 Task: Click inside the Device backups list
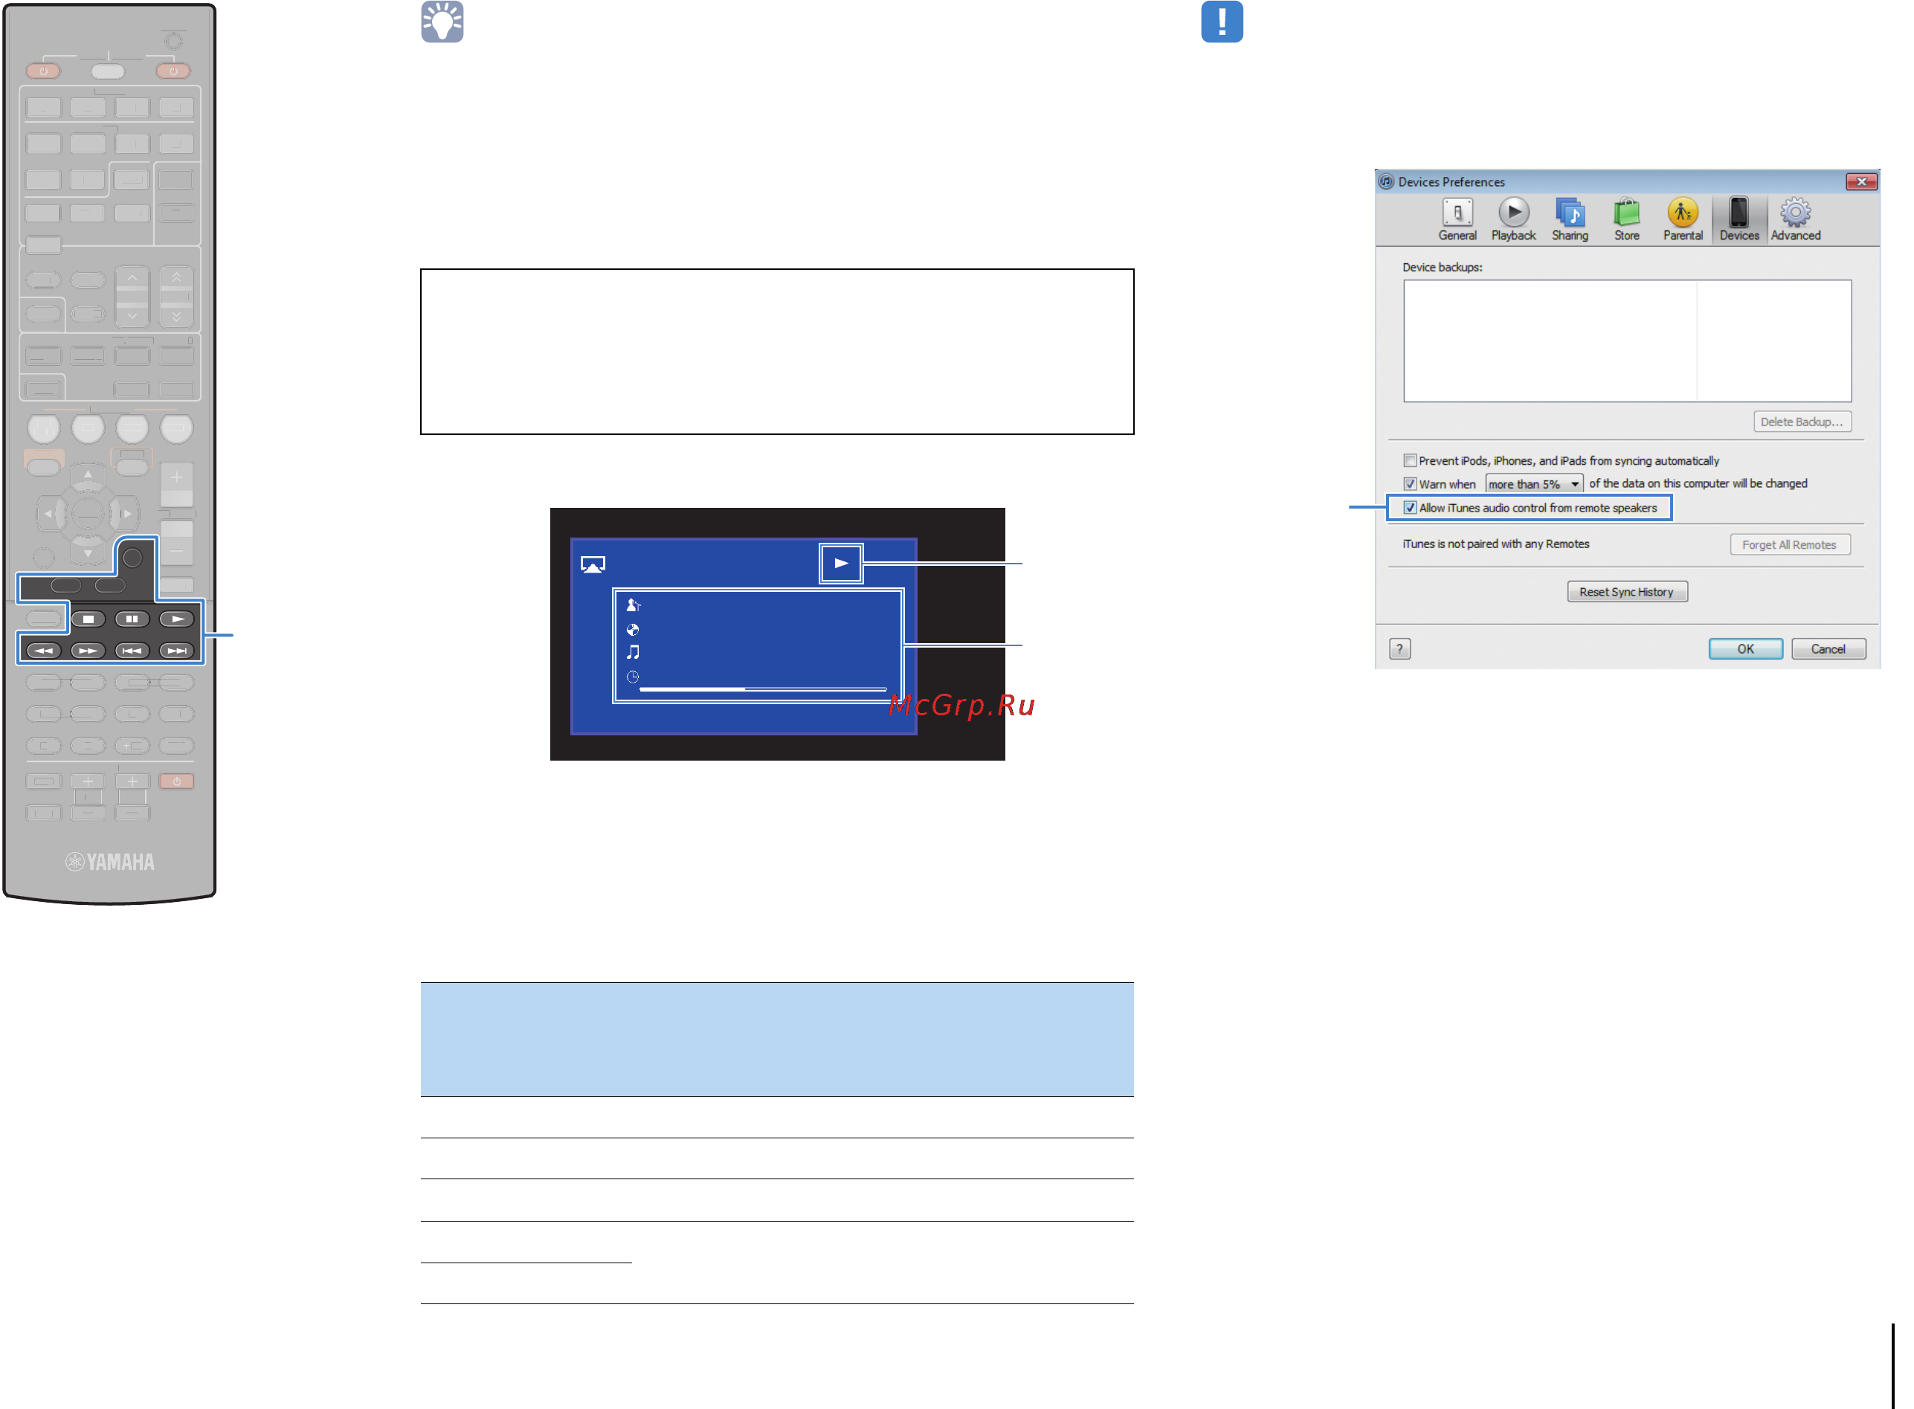(x=1626, y=341)
